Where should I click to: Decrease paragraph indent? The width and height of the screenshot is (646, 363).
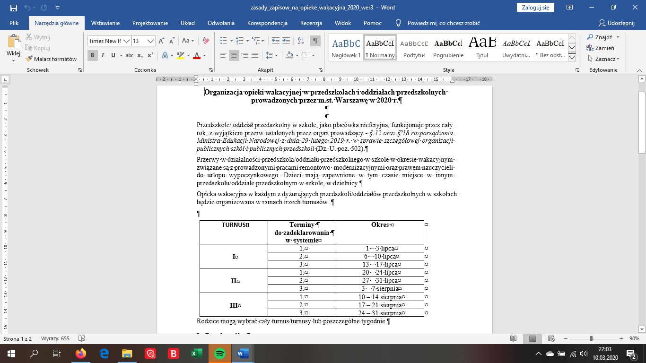tap(276, 41)
